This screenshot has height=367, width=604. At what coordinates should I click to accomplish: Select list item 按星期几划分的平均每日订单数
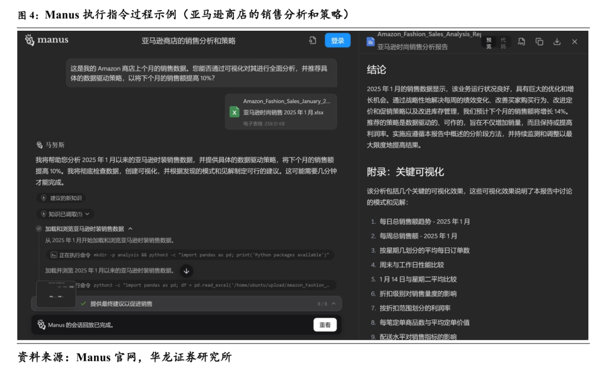click(424, 250)
